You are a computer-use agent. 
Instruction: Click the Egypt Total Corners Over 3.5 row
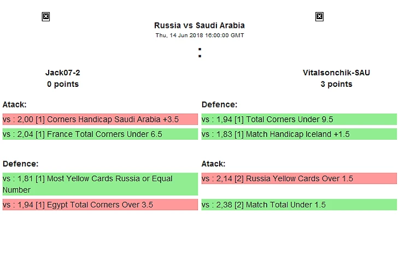[100, 205]
